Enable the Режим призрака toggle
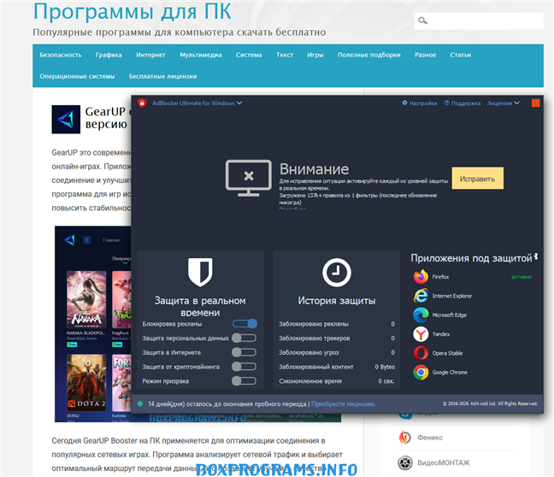The image size is (554, 477). pos(245,381)
